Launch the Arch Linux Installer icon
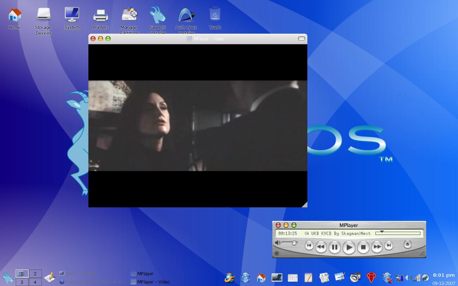 186,21
